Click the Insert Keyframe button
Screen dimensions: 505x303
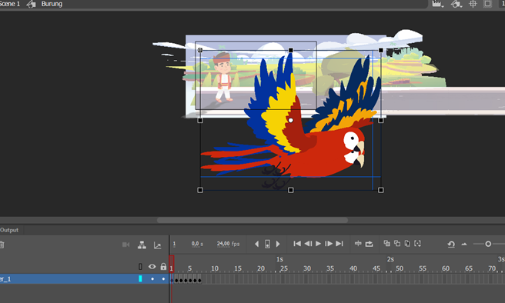267,244
